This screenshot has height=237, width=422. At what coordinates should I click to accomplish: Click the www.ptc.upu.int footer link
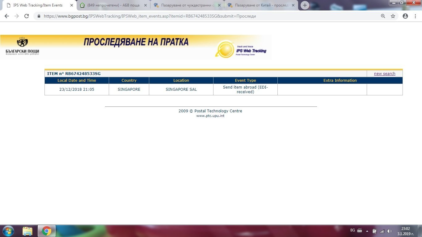coord(210,116)
